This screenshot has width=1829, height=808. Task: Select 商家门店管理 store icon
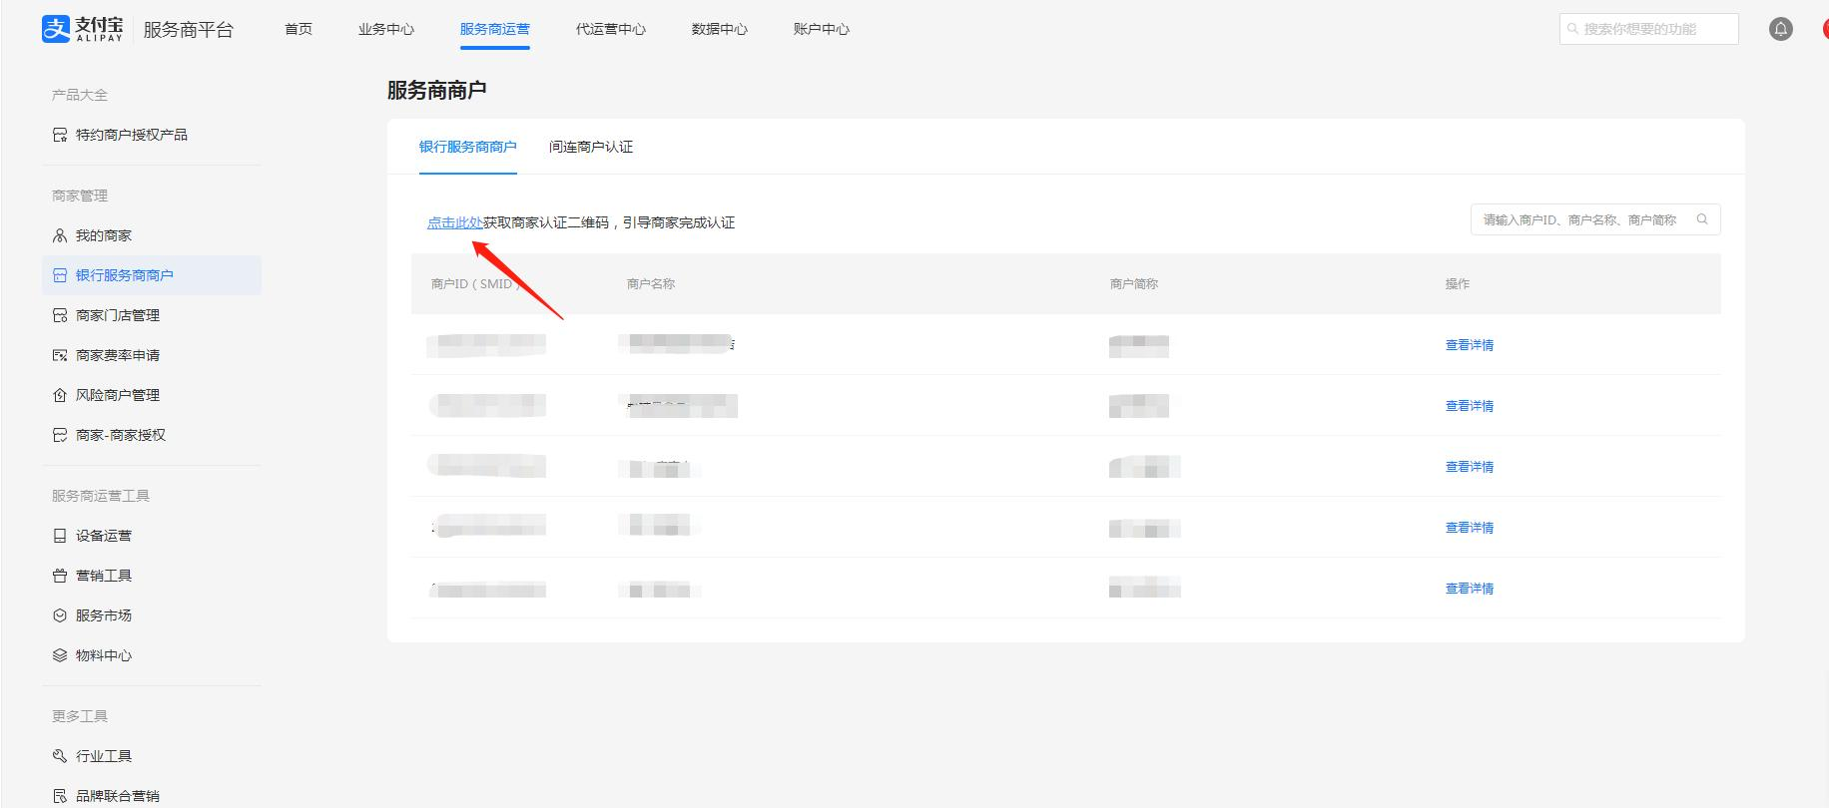(60, 315)
